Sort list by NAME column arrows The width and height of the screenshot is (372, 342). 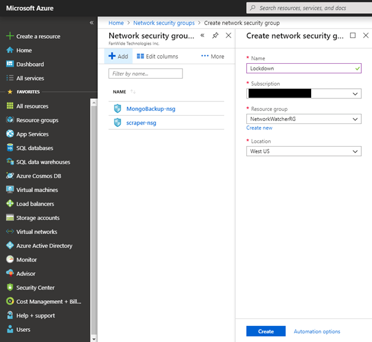(x=133, y=92)
